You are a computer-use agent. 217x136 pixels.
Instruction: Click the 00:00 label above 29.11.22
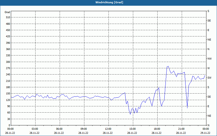pos(206,129)
